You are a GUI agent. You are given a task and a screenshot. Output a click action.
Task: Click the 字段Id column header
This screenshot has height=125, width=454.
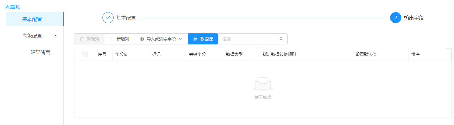point(121,54)
